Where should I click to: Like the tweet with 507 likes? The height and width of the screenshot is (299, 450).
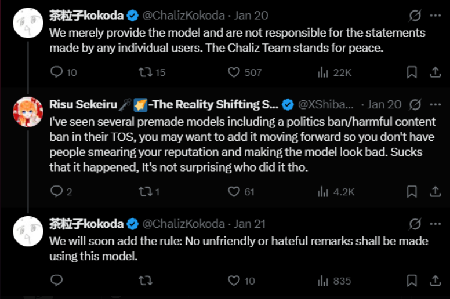(x=234, y=72)
